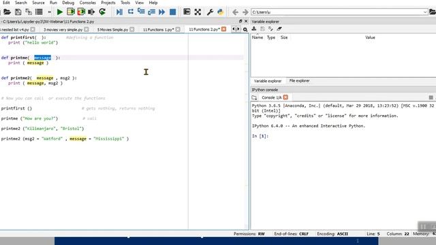436x245 pixels.
Task: Click the editor tab scroll arrows
Action: [236, 29]
